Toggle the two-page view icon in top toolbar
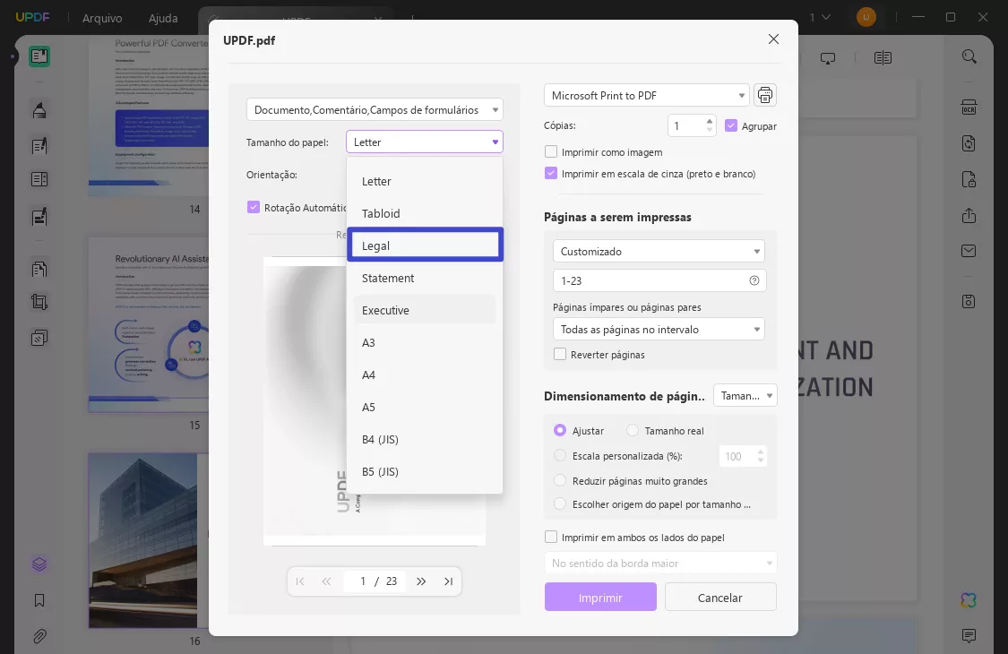This screenshot has width=1008, height=654. [883, 58]
